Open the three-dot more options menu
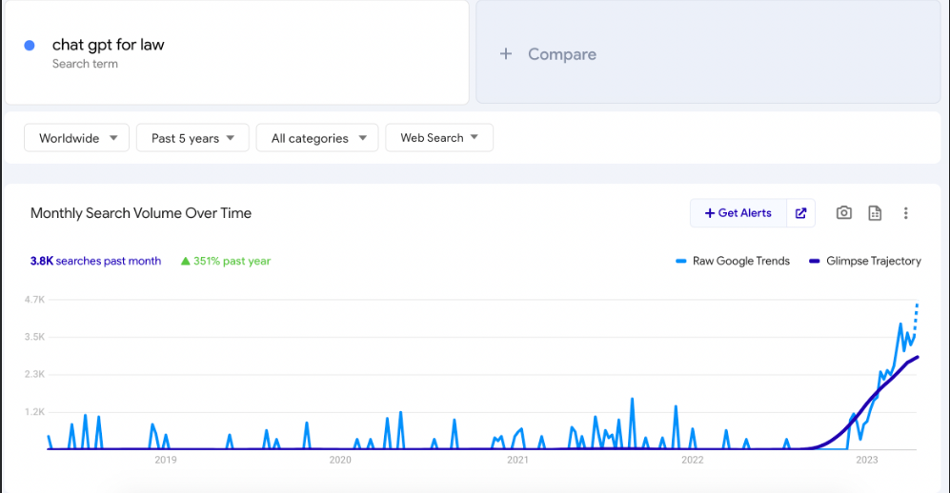 (x=906, y=213)
